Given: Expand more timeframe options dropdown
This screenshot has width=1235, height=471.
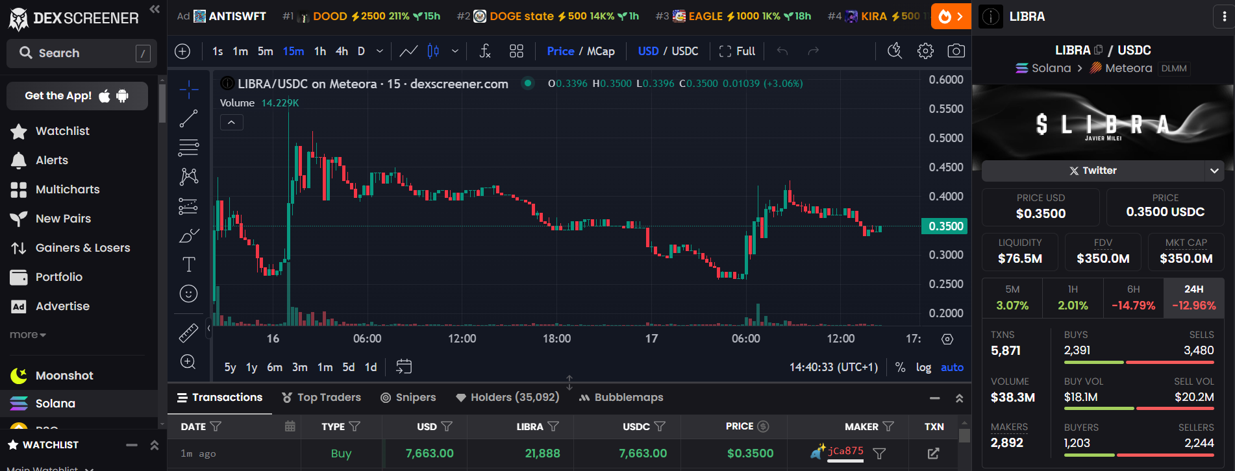Looking at the screenshot, I should [x=380, y=51].
